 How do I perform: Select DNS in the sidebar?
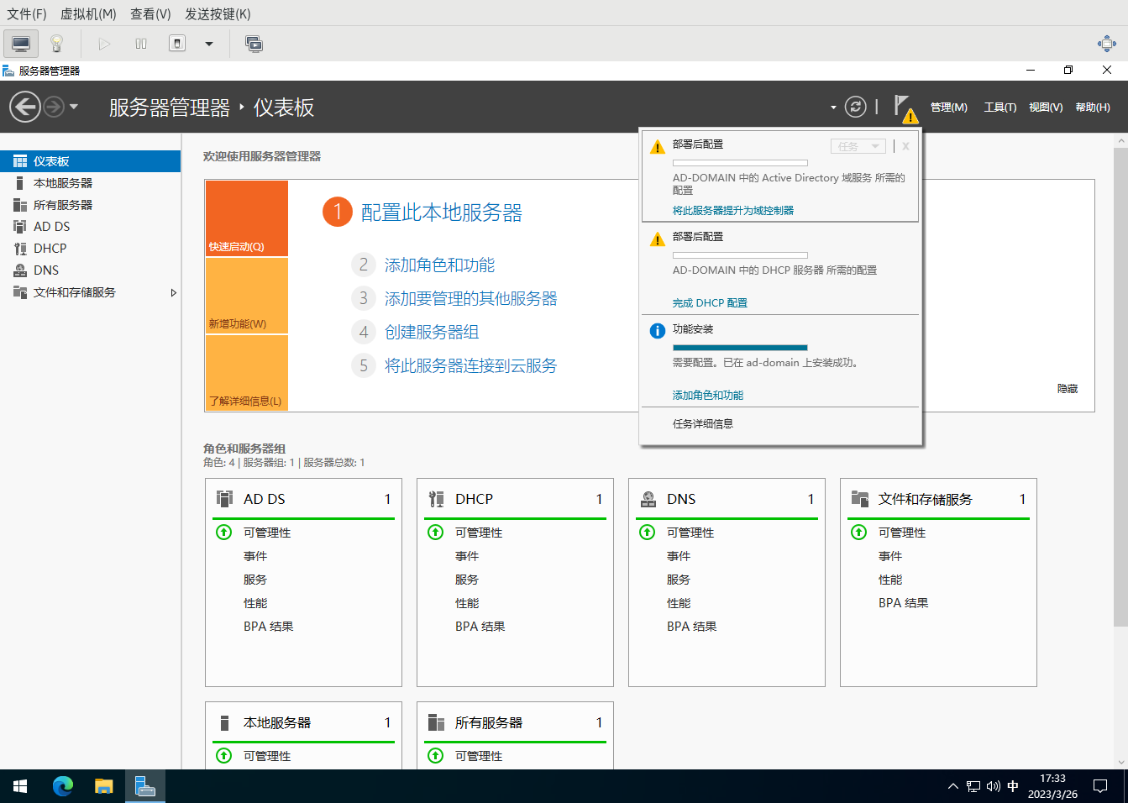coord(90,270)
